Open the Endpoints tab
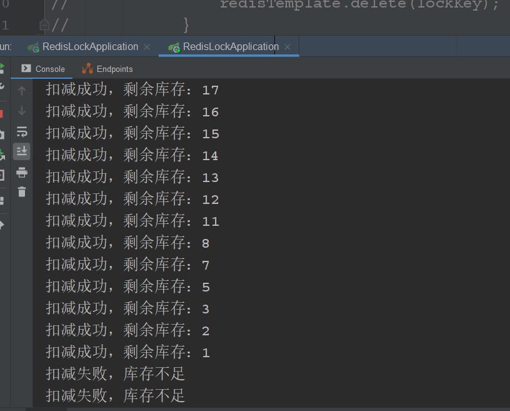This screenshot has height=411, width=510. tap(107, 69)
